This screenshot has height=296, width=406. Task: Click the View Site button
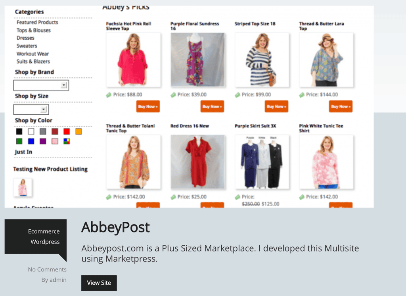click(99, 283)
